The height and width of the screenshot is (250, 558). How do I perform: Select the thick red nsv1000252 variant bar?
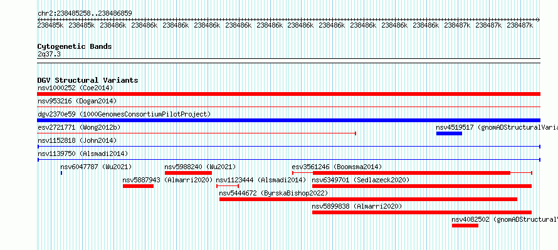pos(288,94)
